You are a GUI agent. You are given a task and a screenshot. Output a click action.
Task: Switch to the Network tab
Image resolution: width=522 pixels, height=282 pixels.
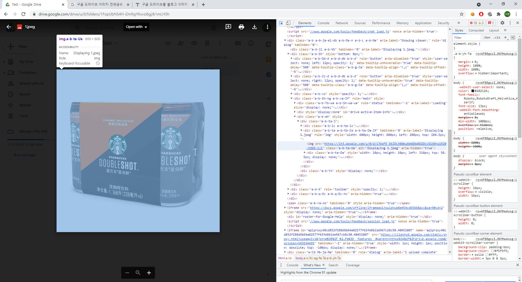click(342, 23)
